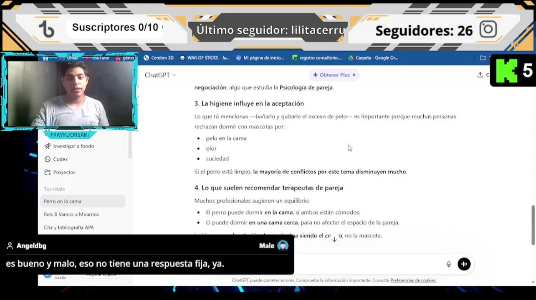Click heading '3. La higiene influye en la aceptación'
Viewport: 536px width, 300px height.
coord(249,103)
